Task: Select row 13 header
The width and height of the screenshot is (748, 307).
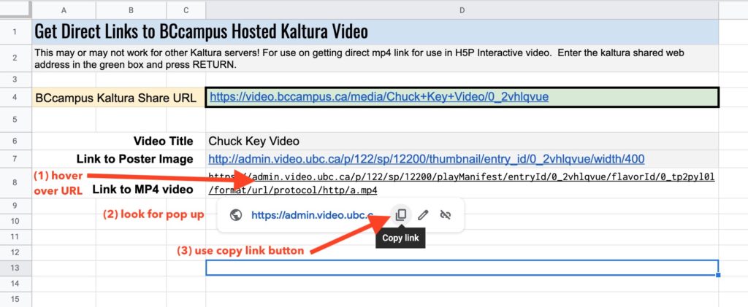Action: click(16, 268)
